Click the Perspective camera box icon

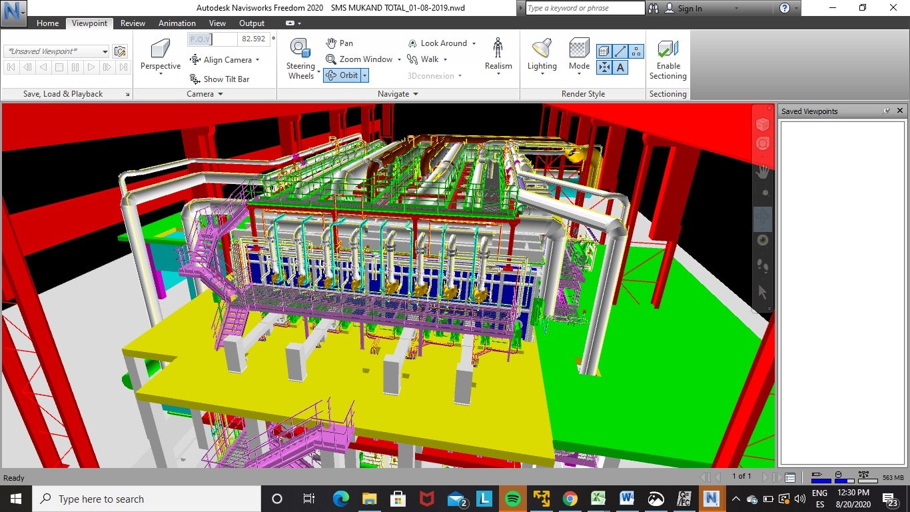(161, 49)
